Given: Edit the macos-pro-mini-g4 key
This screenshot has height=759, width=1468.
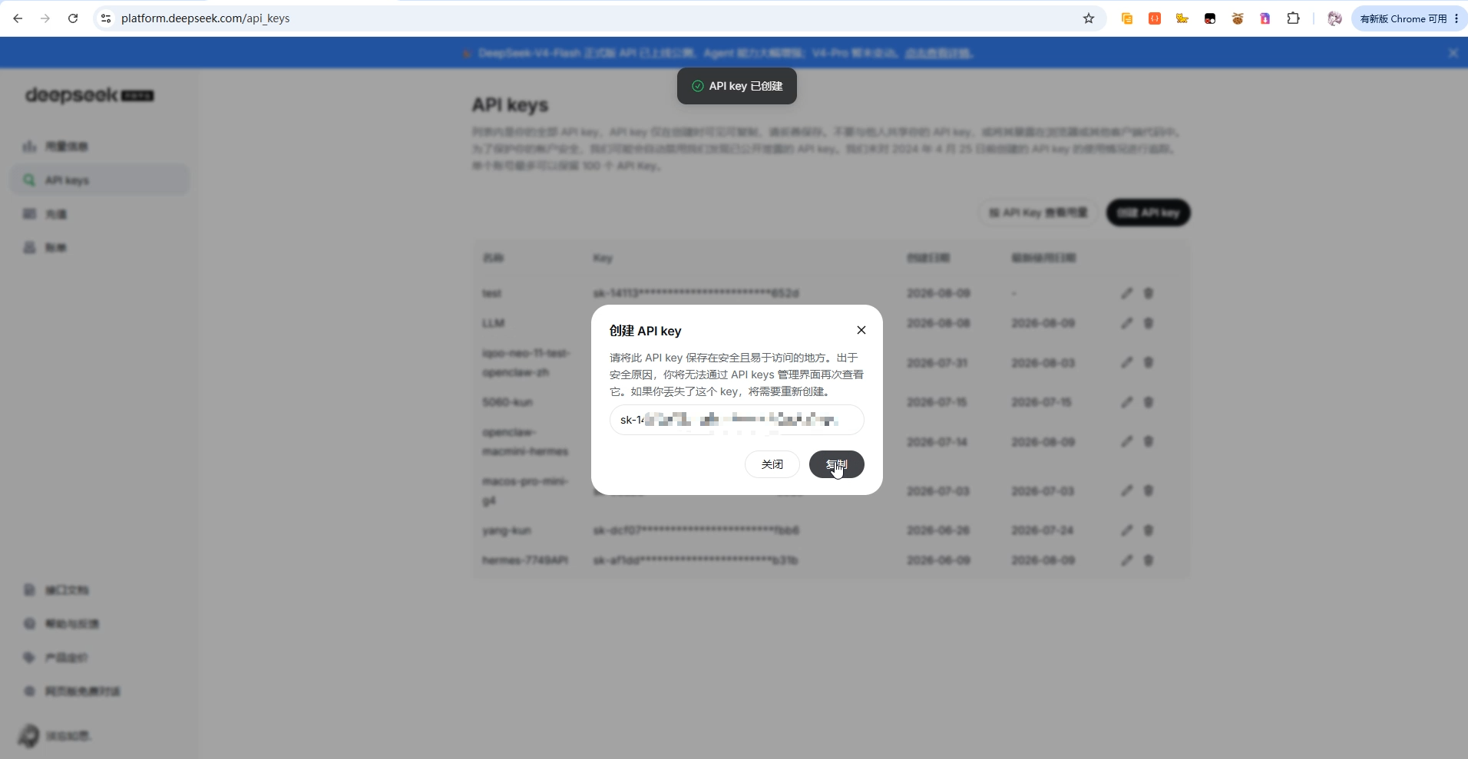Looking at the screenshot, I should (x=1126, y=490).
